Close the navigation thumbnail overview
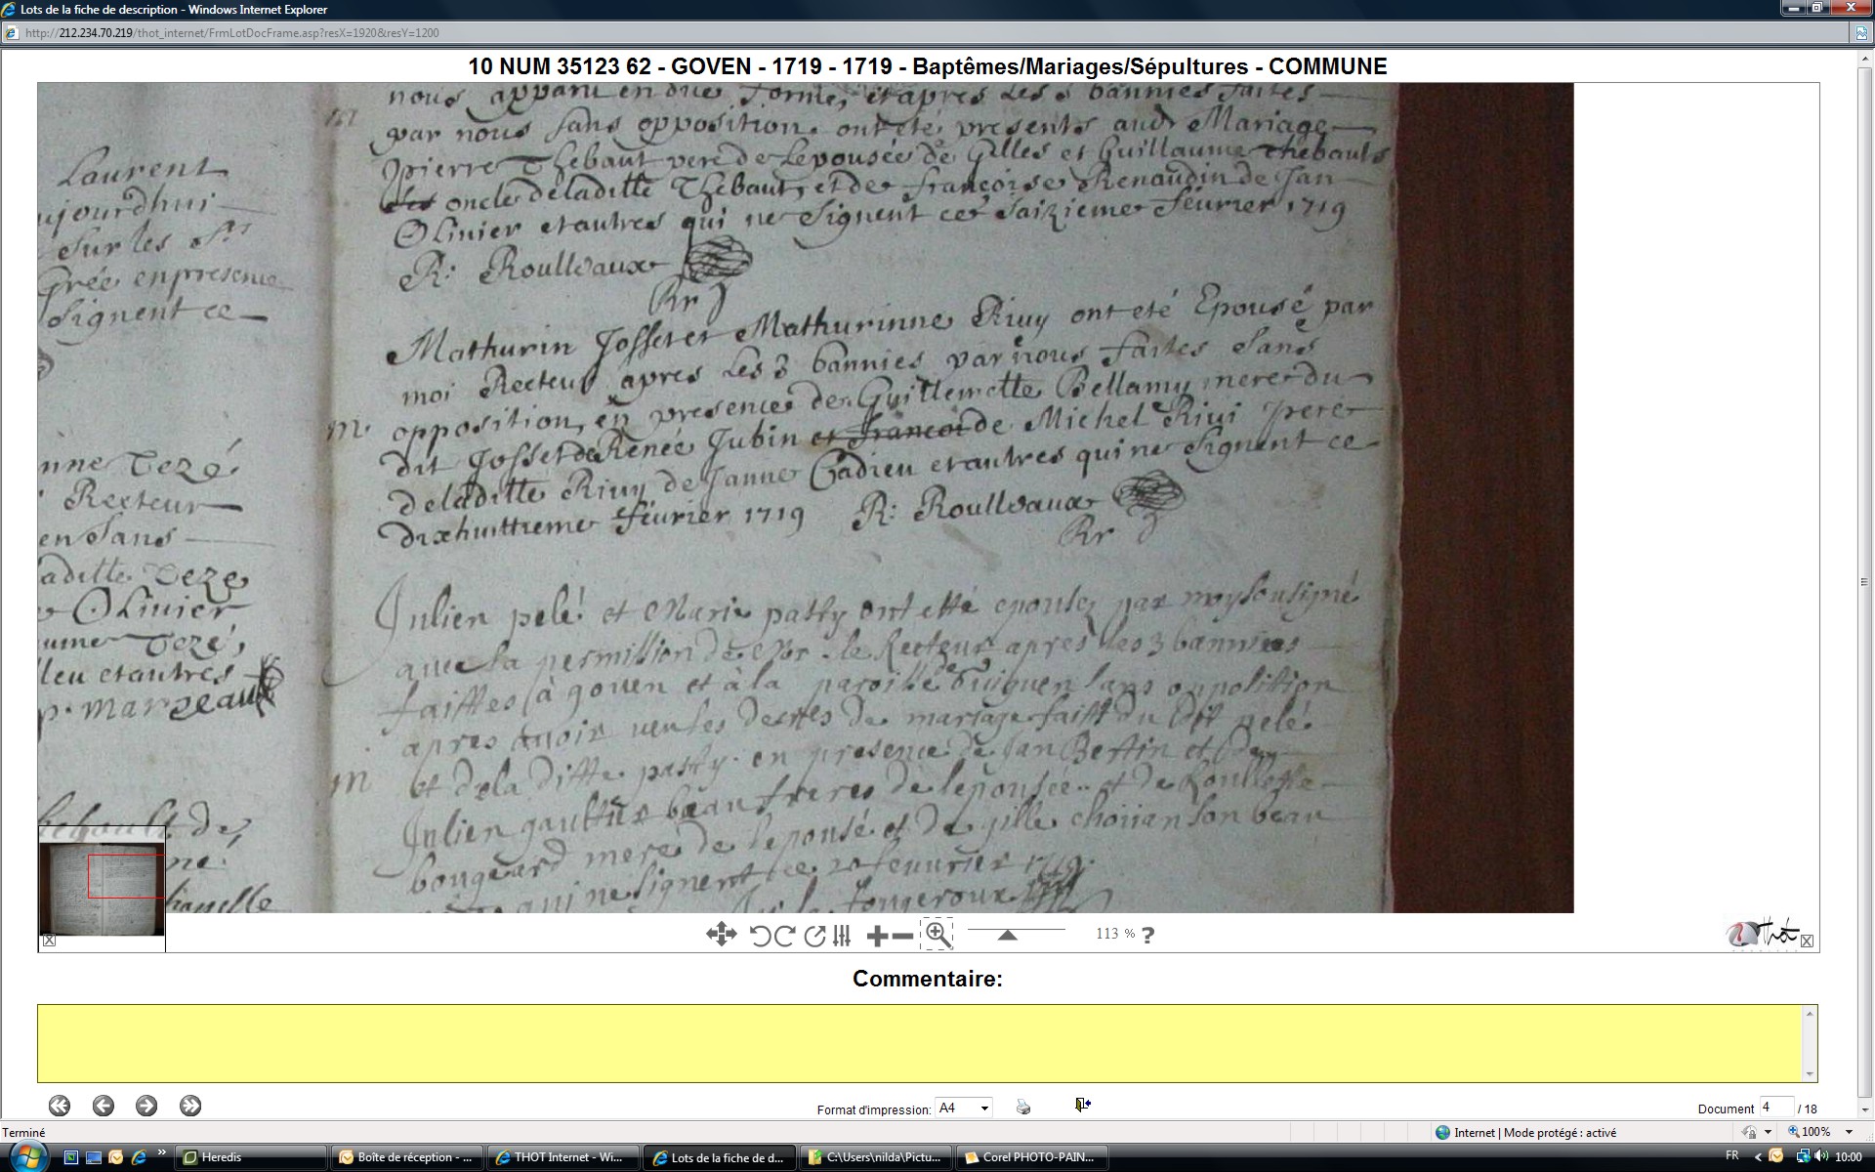 (x=49, y=941)
